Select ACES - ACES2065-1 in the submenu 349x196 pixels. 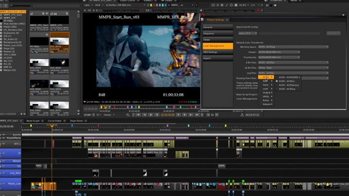(x=290, y=77)
